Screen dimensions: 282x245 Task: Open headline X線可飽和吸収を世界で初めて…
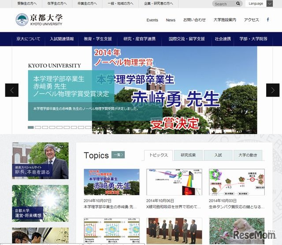pos(173,207)
